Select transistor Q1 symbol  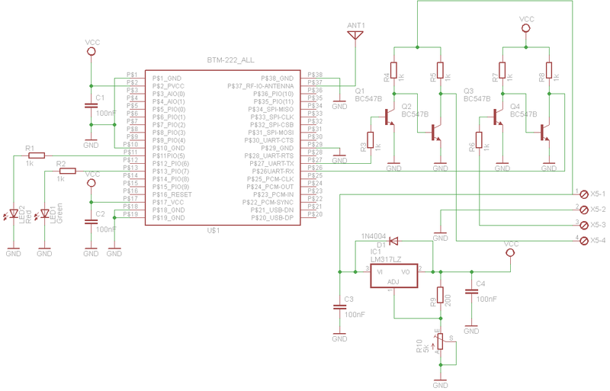tap(390, 117)
